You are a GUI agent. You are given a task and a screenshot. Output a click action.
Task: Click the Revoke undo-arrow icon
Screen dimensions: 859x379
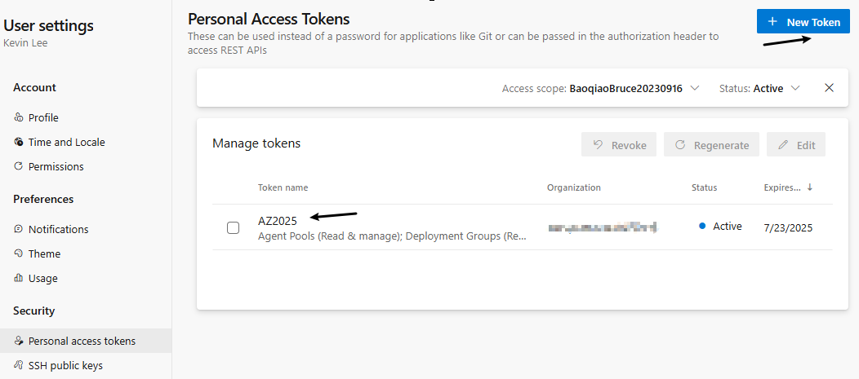pyautogui.click(x=599, y=144)
